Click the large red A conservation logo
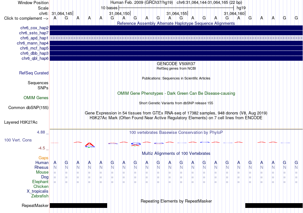The height and width of the screenshot is (213, 303). pos(90,145)
